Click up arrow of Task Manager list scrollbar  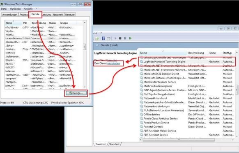pyautogui.click(x=85, y=22)
